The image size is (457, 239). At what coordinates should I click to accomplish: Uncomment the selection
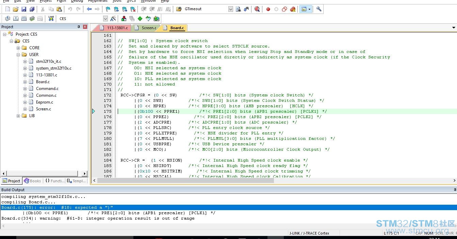168,9
